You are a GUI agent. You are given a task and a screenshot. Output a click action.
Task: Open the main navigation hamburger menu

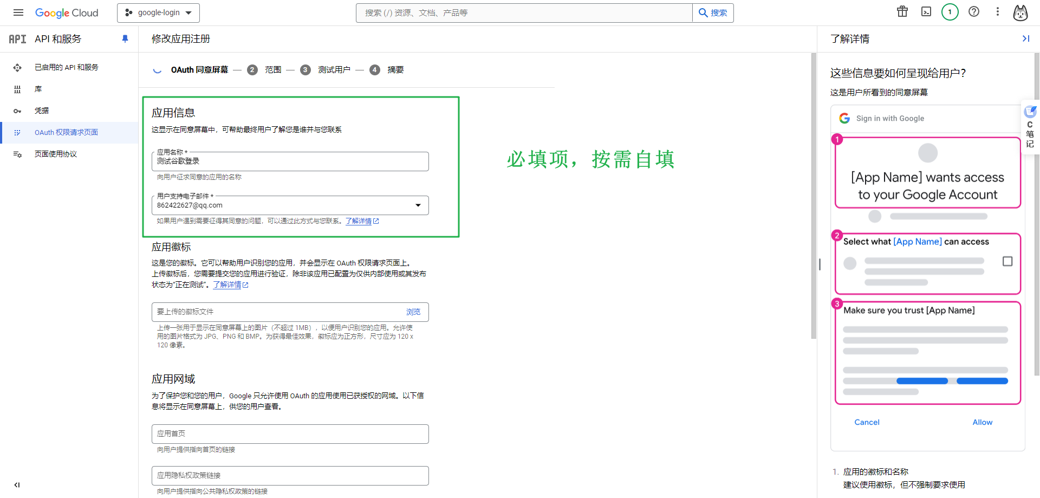18,12
